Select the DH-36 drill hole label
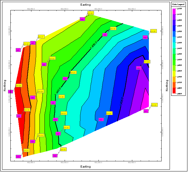This screenshot has height=172, width=188. [x=61, y=97]
